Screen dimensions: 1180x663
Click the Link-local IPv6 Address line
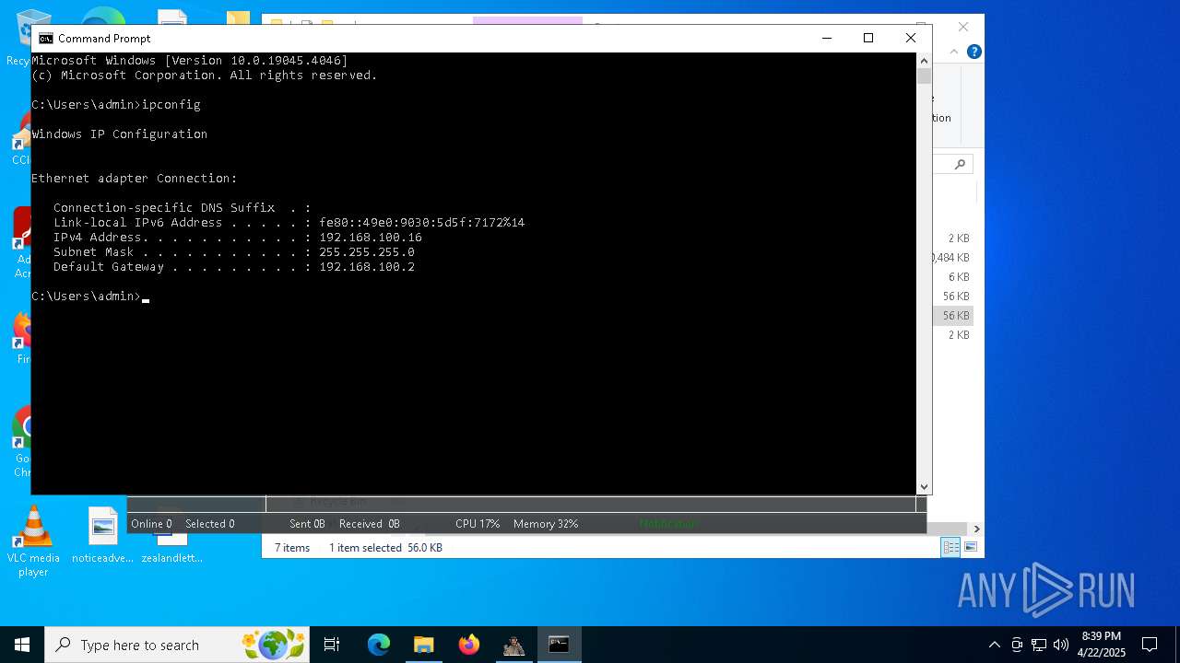289,223
